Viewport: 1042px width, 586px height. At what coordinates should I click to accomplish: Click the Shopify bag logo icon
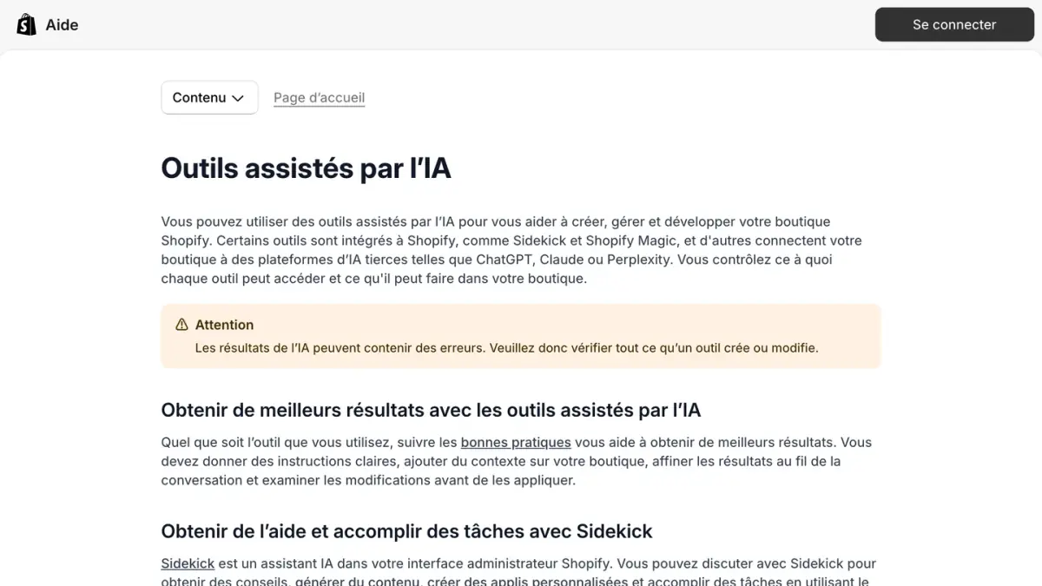pos(26,24)
